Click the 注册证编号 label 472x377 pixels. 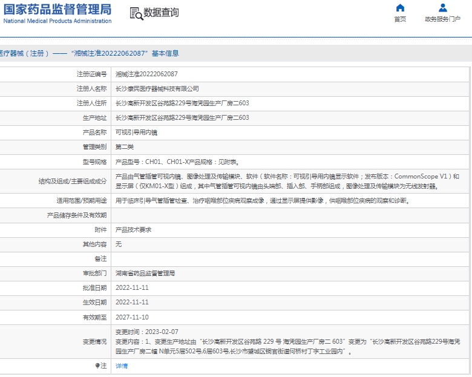(91, 74)
